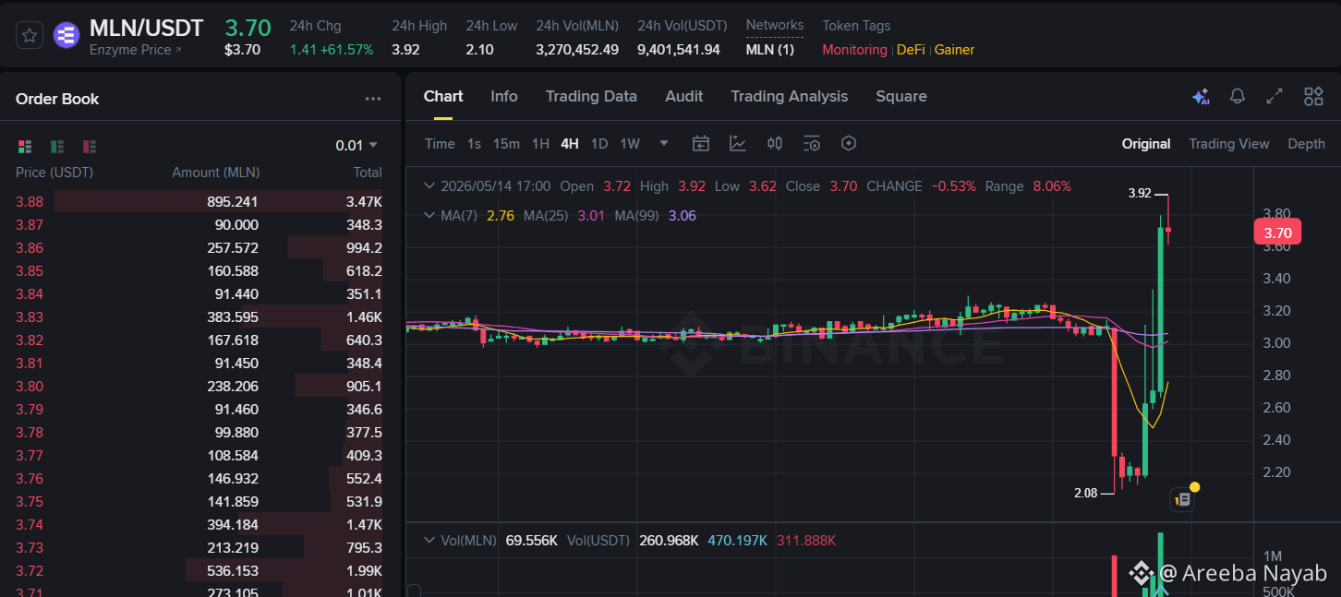The width and height of the screenshot is (1341, 597).
Task: Click the news event icon on chart
Action: (x=1183, y=500)
